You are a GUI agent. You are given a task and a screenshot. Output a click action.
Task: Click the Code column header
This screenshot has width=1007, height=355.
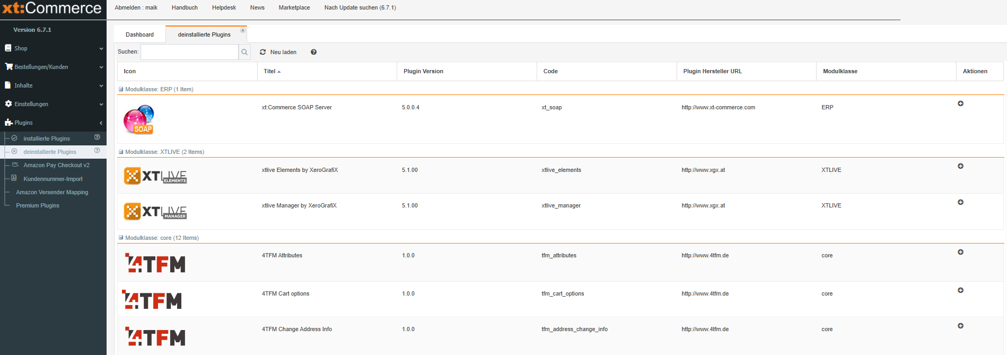click(x=607, y=71)
